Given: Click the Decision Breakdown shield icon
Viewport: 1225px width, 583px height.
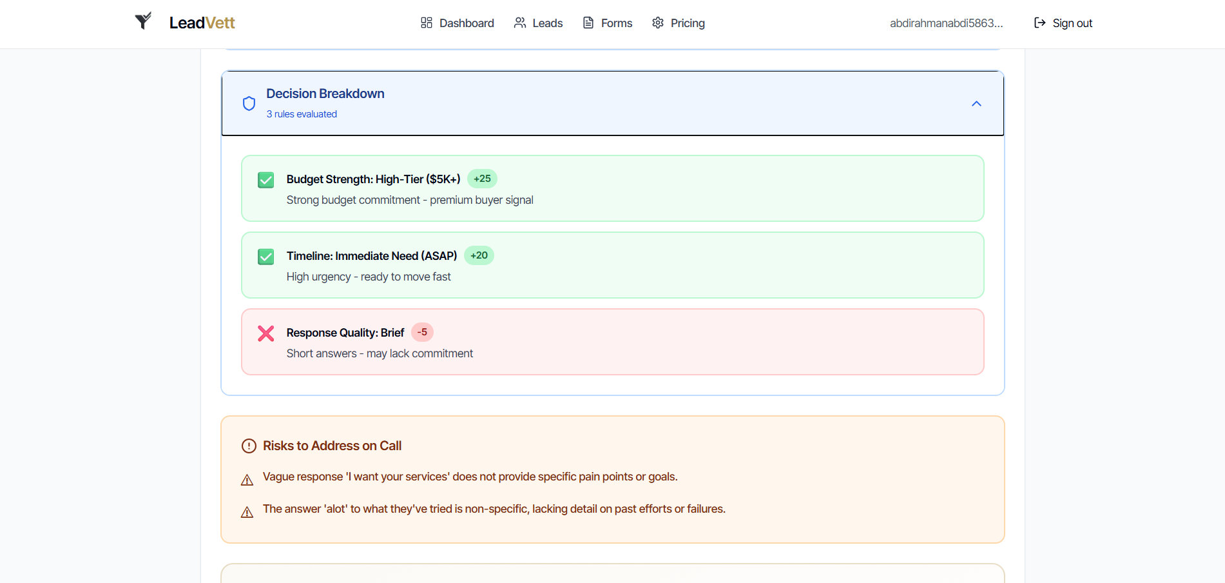Looking at the screenshot, I should 249,104.
